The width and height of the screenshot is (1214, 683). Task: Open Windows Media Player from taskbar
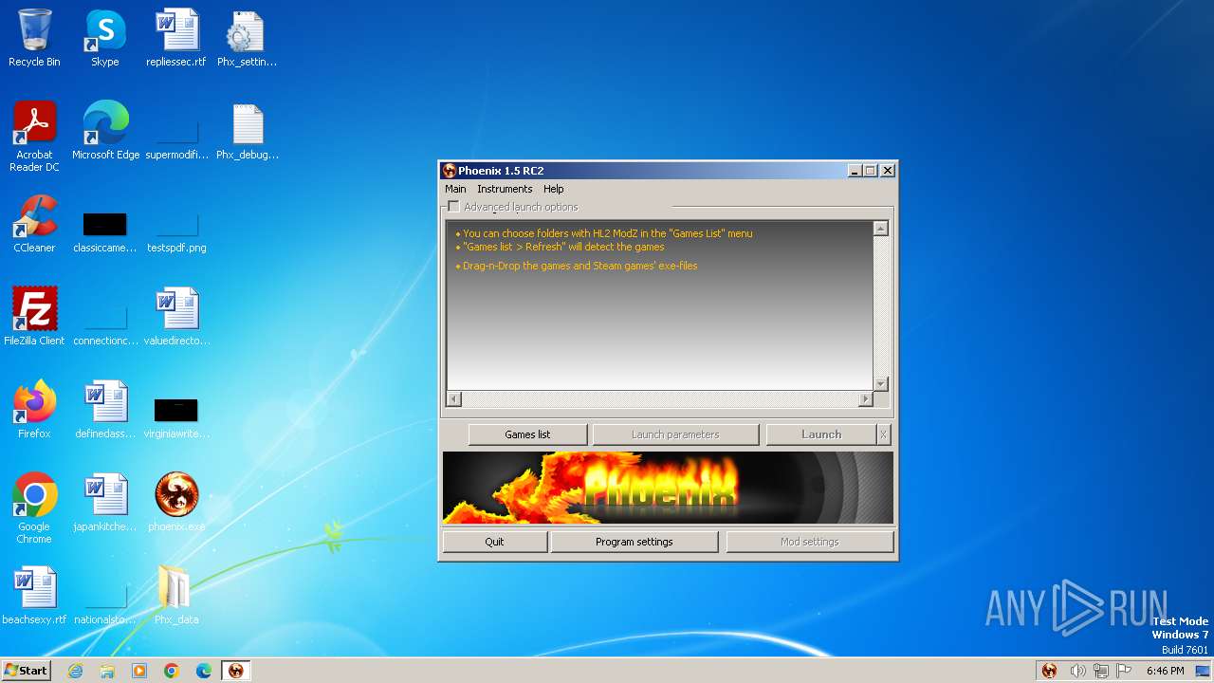point(139,671)
